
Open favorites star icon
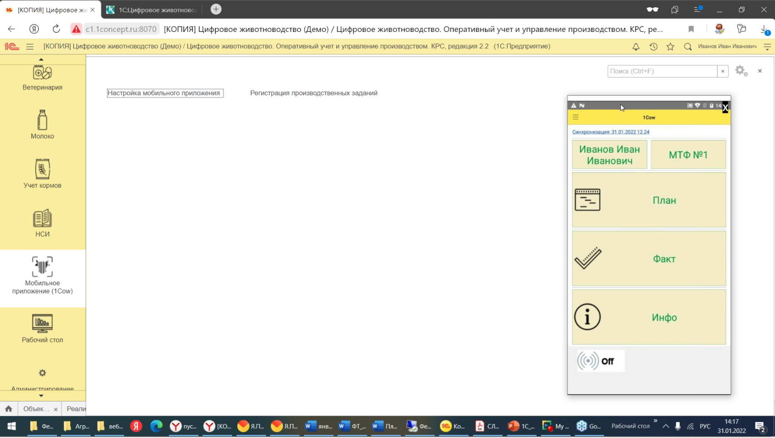click(670, 46)
